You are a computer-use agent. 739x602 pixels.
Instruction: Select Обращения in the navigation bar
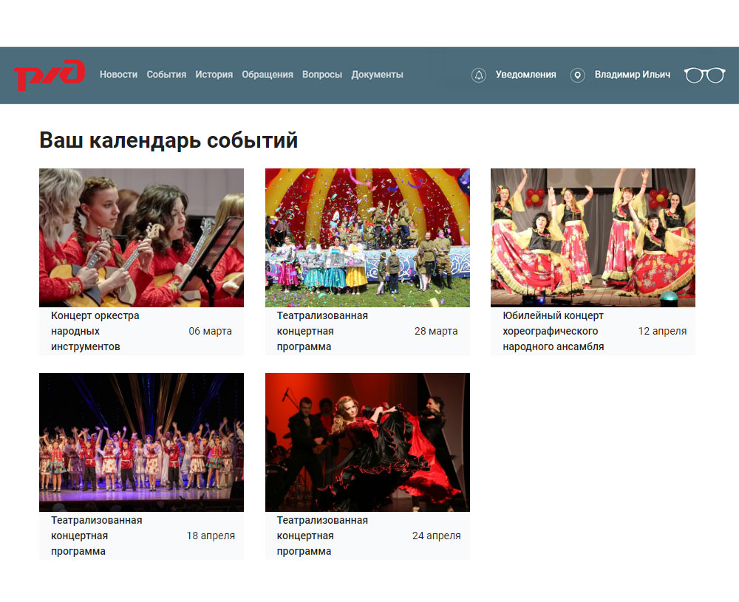point(267,75)
